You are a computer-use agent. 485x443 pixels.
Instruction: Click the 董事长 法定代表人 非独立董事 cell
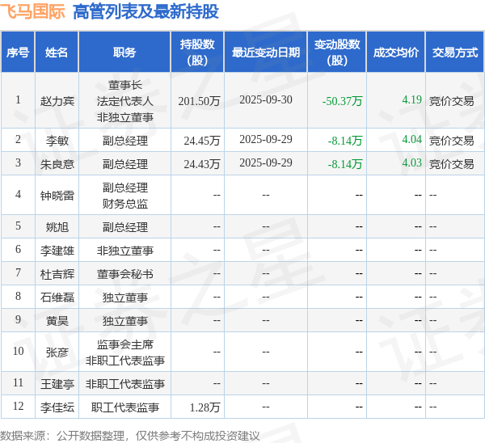[x=125, y=101]
